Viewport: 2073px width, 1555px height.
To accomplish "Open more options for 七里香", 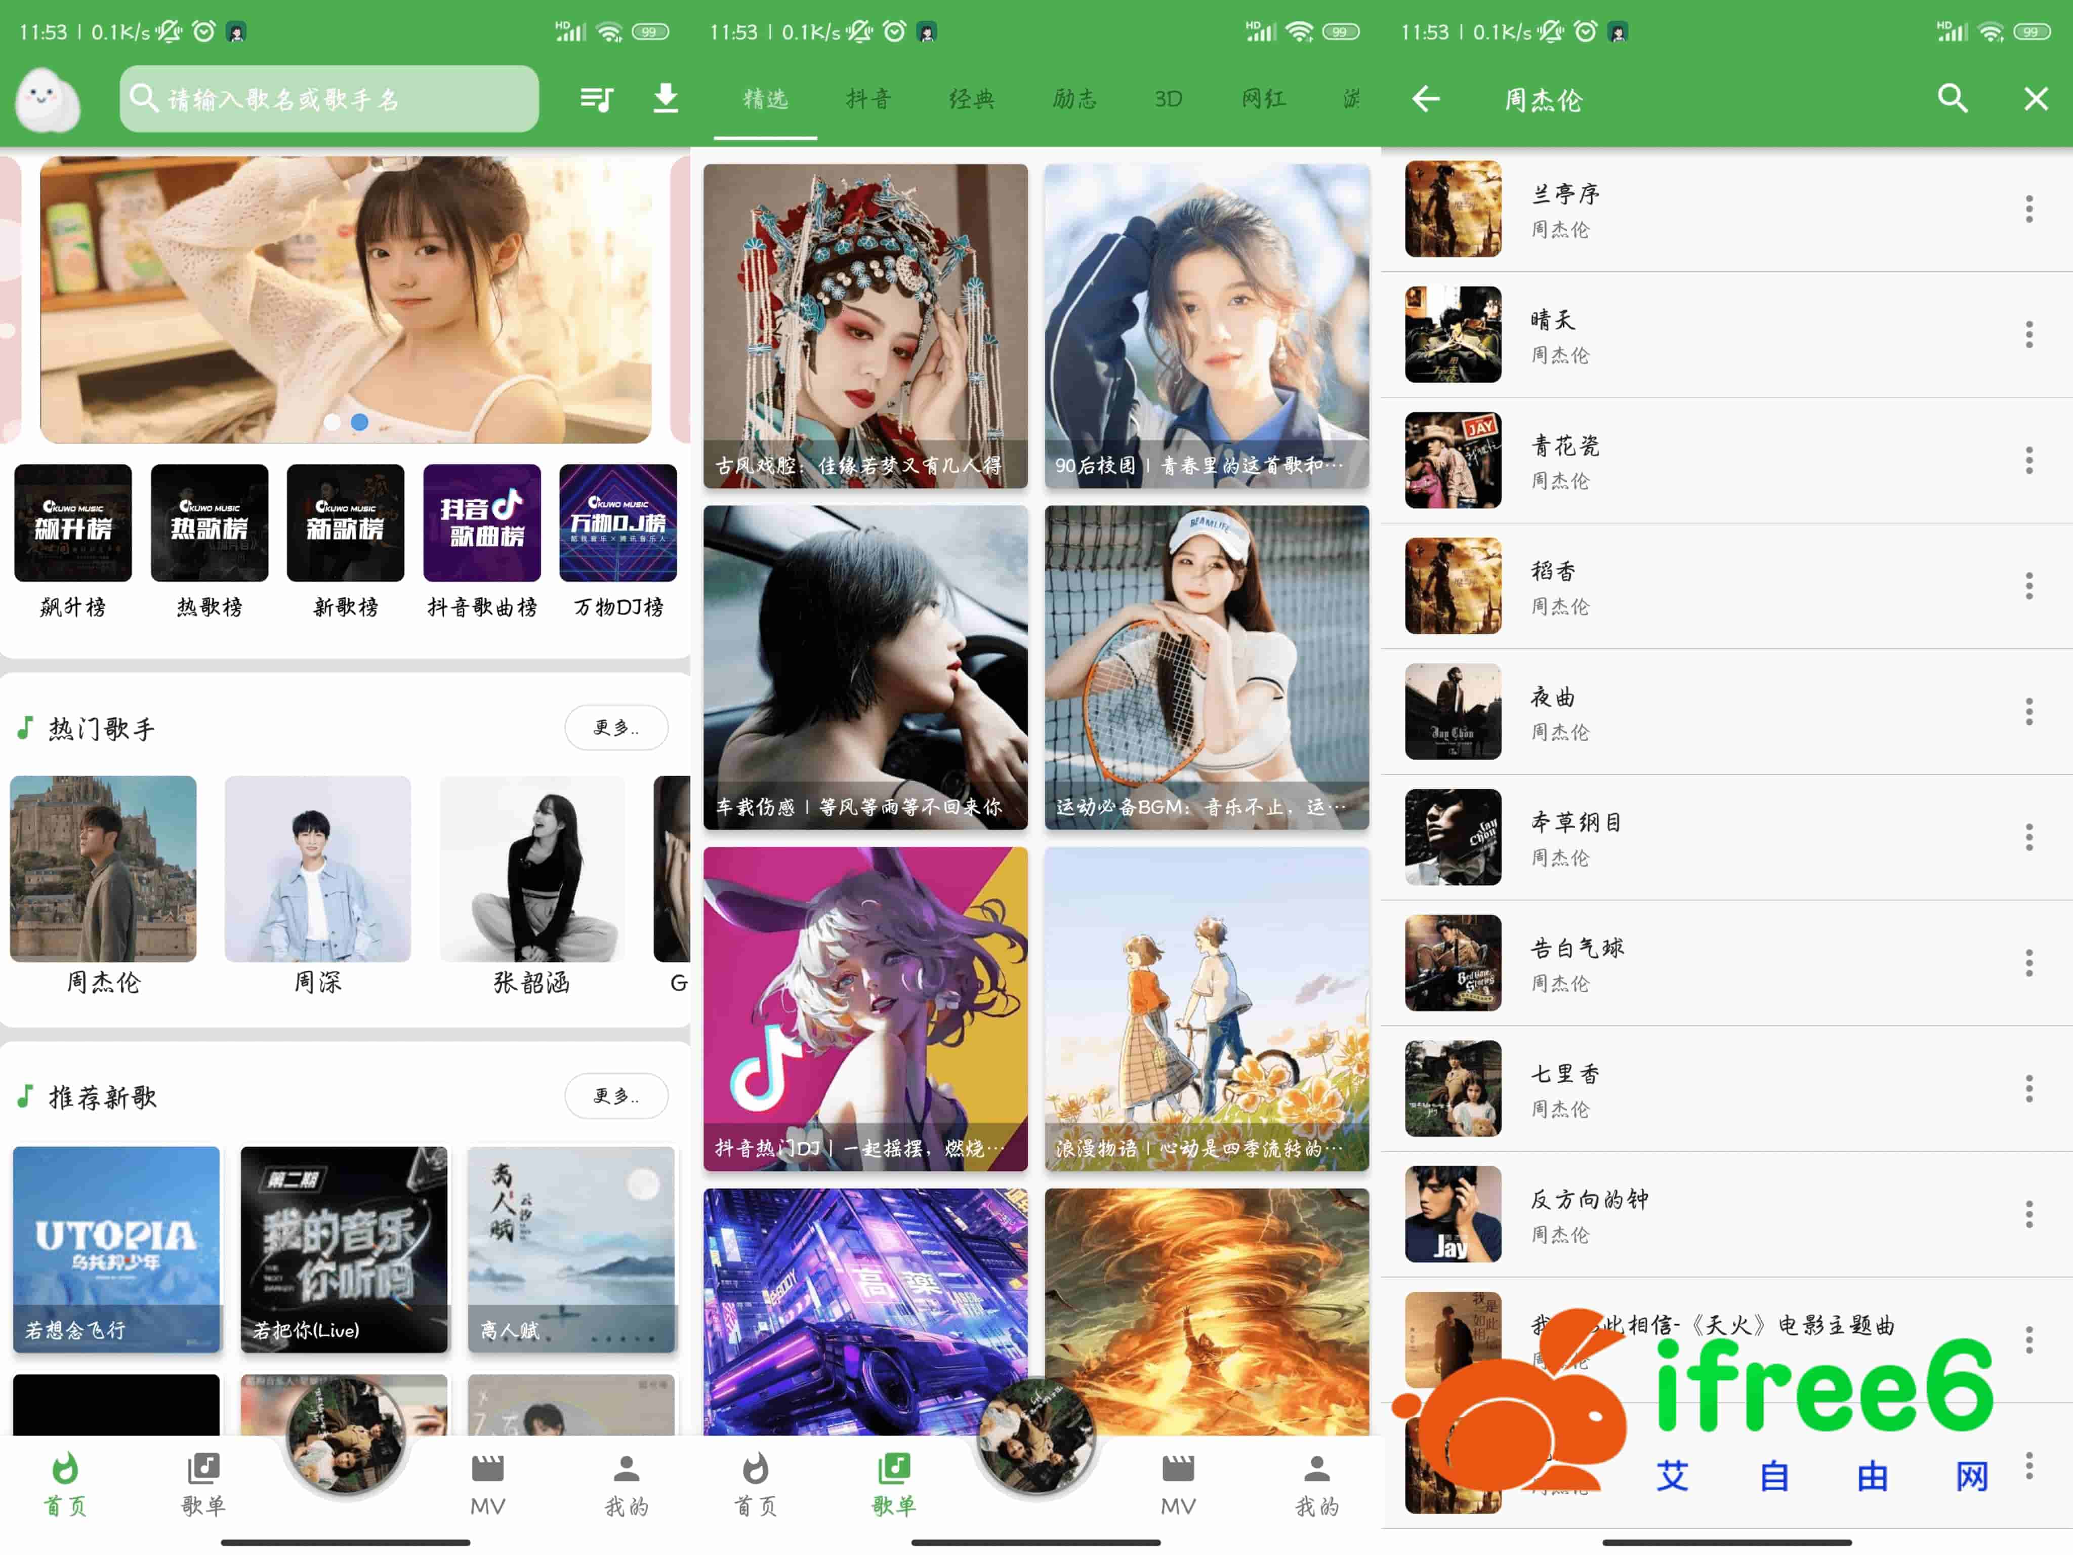I will pos(2029,1088).
